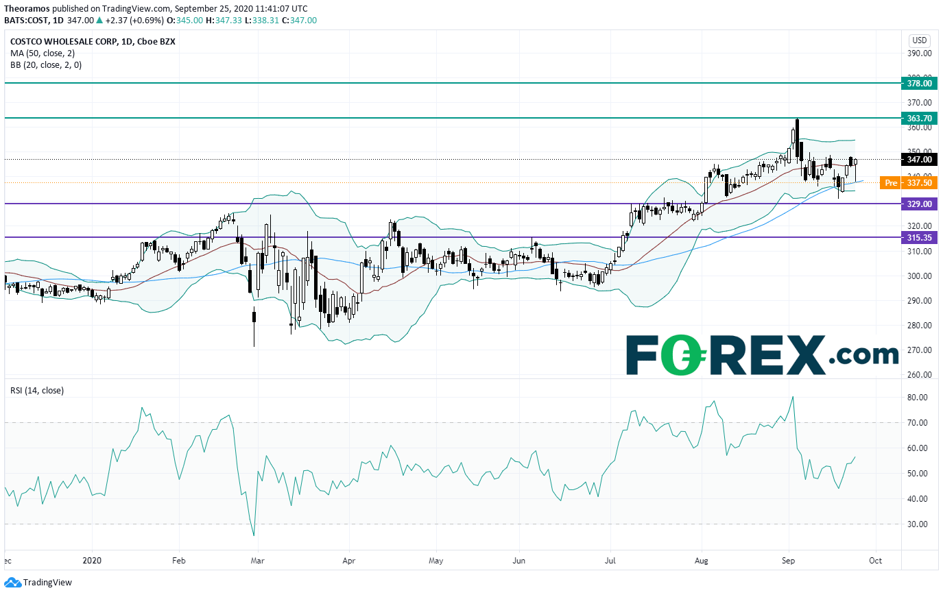This screenshot has height=595, width=943.
Task: Click the 260.00 price axis label
Action: [918, 375]
